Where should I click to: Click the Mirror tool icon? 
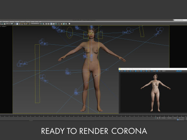[x=41, y=24]
